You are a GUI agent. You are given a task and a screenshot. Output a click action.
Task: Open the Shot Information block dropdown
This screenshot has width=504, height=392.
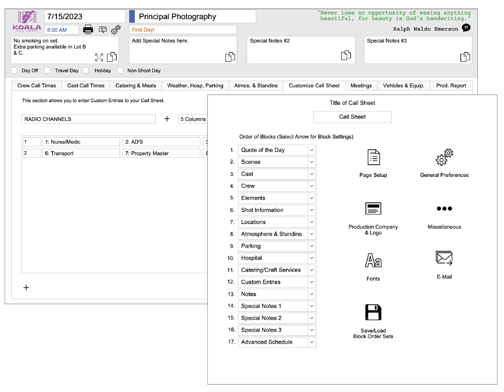coord(312,210)
